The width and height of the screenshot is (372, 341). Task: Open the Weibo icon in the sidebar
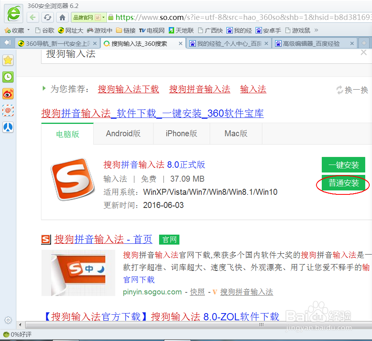pyautogui.click(x=8, y=94)
